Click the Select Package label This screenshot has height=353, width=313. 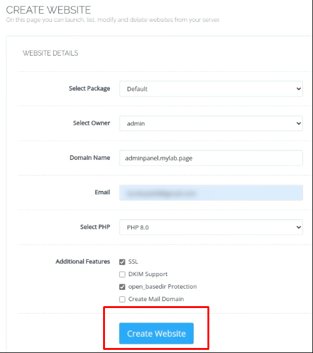[89, 89]
